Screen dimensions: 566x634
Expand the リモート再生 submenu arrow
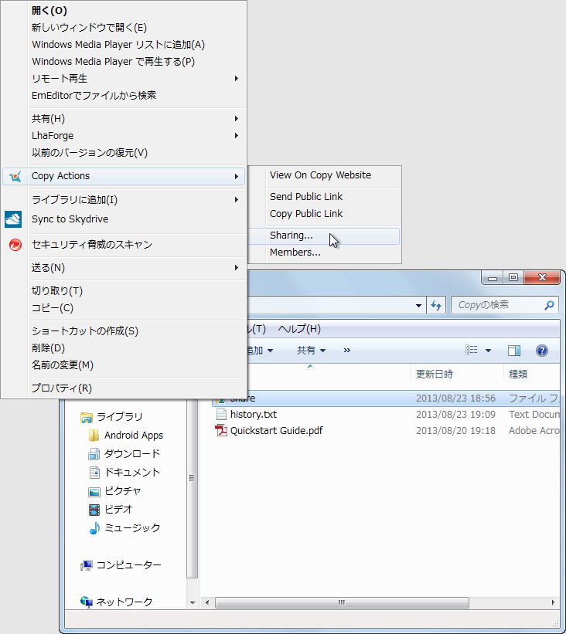pos(237,79)
